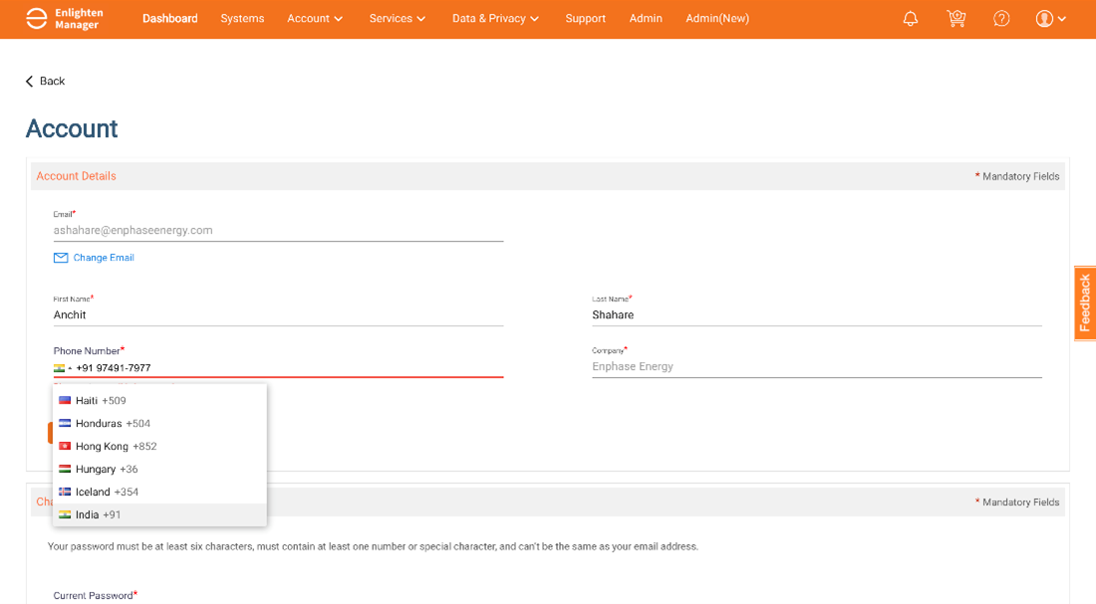Screen dimensions: 1096x604
Task: Click the Back link text
Action: coord(52,81)
